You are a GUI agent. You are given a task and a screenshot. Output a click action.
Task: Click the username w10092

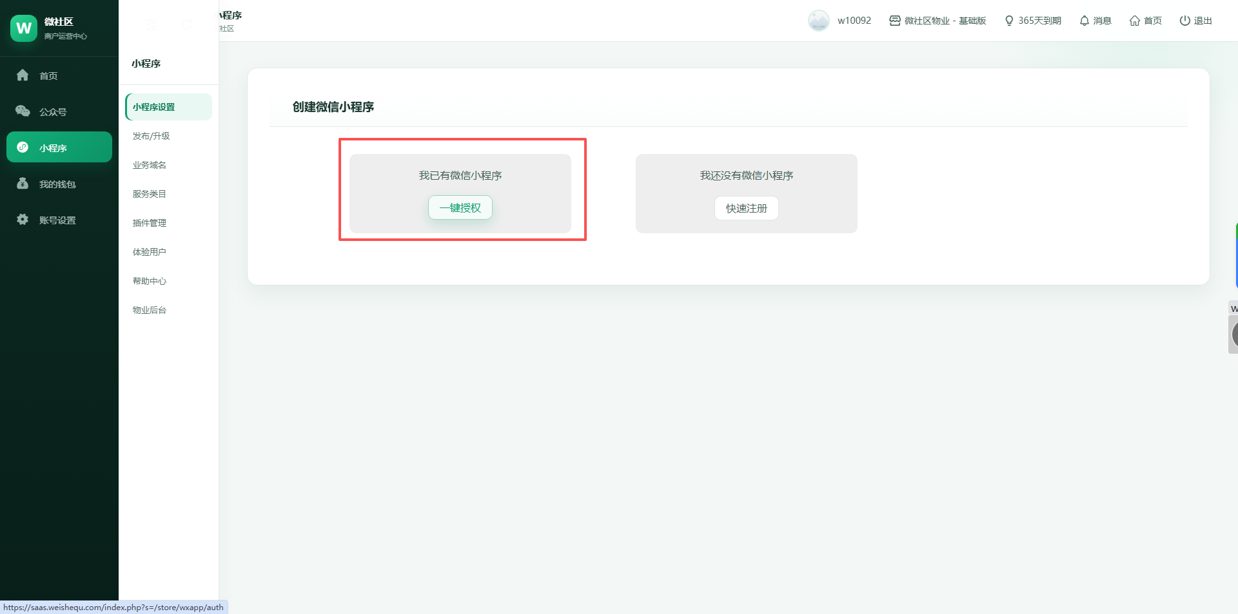pos(854,21)
